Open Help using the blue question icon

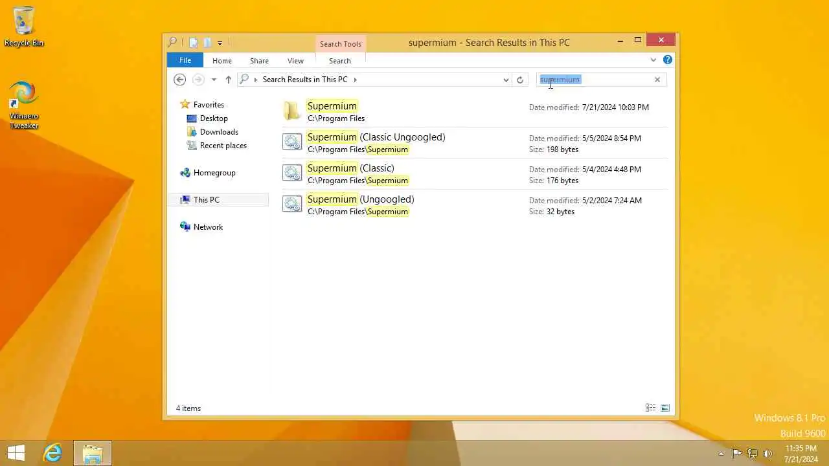click(668, 60)
